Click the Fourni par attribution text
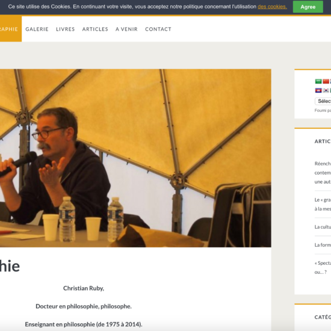 point(323,110)
